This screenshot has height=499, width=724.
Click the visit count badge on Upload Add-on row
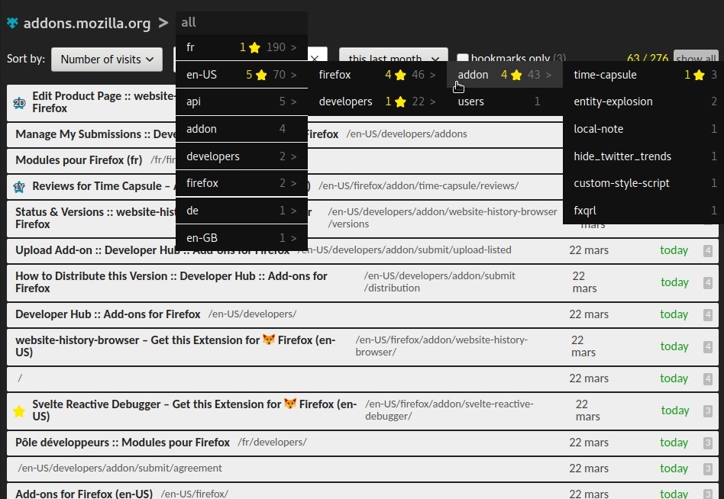pyautogui.click(x=708, y=251)
